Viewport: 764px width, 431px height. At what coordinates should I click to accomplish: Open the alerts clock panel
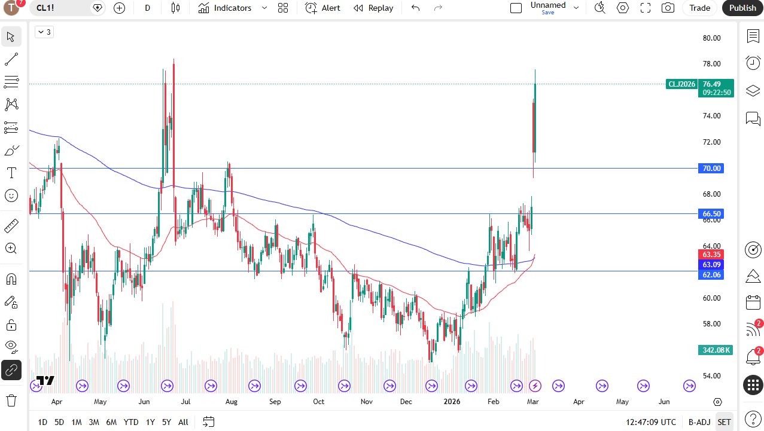click(753, 63)
